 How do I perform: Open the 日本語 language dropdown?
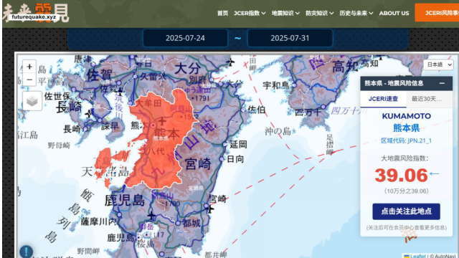point(438,64)
